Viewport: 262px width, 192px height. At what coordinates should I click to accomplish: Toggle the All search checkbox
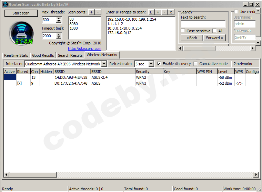[x=214, y=31]
